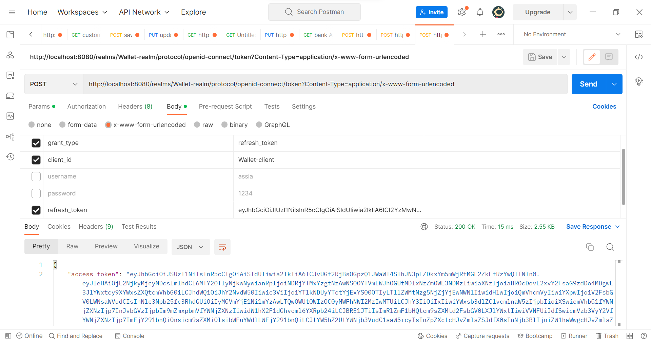Click the Send button
This screenshot has height=341, width=651.
tap(588, 84)
